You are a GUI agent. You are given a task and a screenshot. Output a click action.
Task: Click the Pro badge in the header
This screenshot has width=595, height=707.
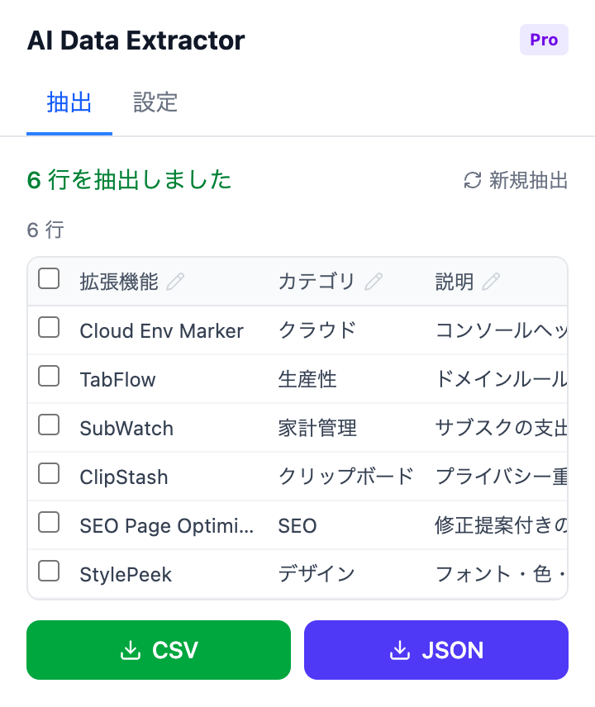(x=544, y=40)
